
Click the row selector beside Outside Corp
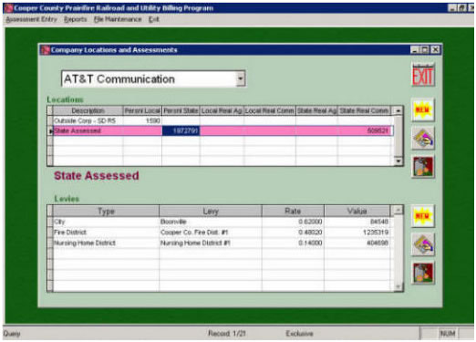50,120
